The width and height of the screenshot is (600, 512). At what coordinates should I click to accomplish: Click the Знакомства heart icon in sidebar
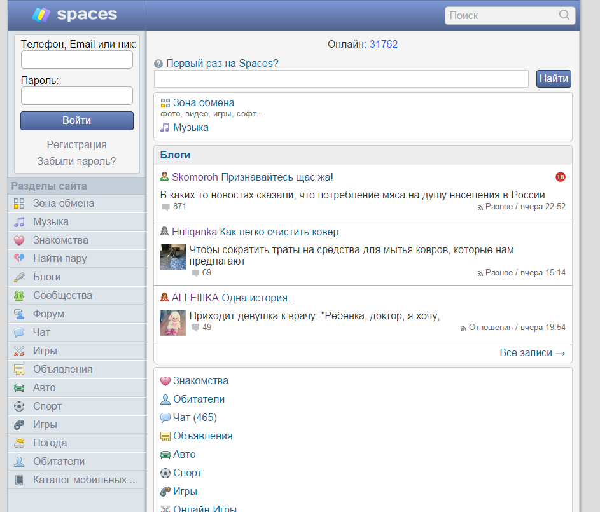(x=19, y=240)
